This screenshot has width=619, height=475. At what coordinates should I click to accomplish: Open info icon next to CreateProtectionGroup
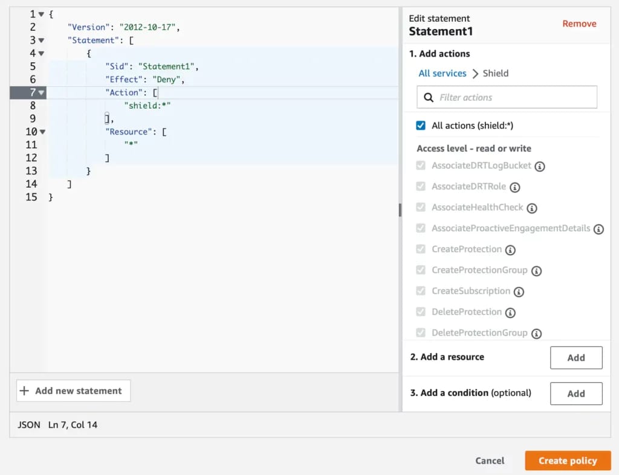point(536,271)
